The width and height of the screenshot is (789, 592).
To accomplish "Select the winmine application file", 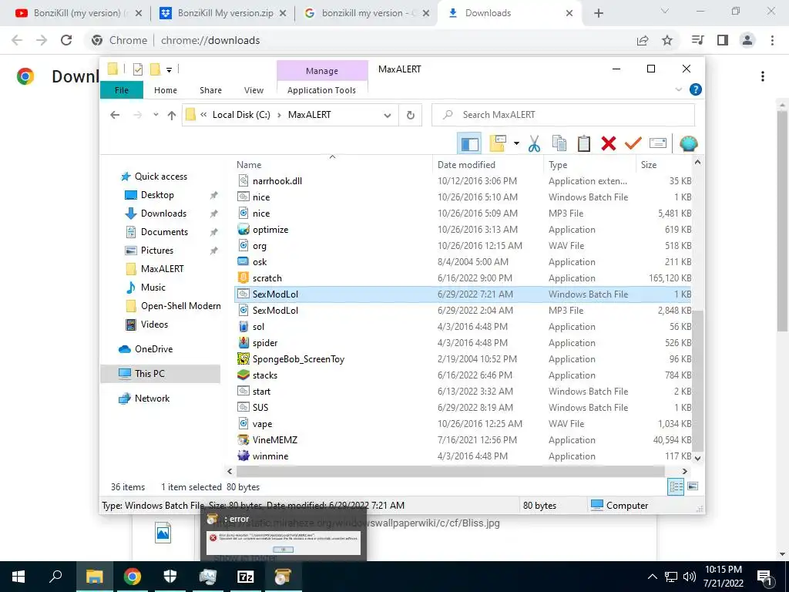I will pos(270,456).
